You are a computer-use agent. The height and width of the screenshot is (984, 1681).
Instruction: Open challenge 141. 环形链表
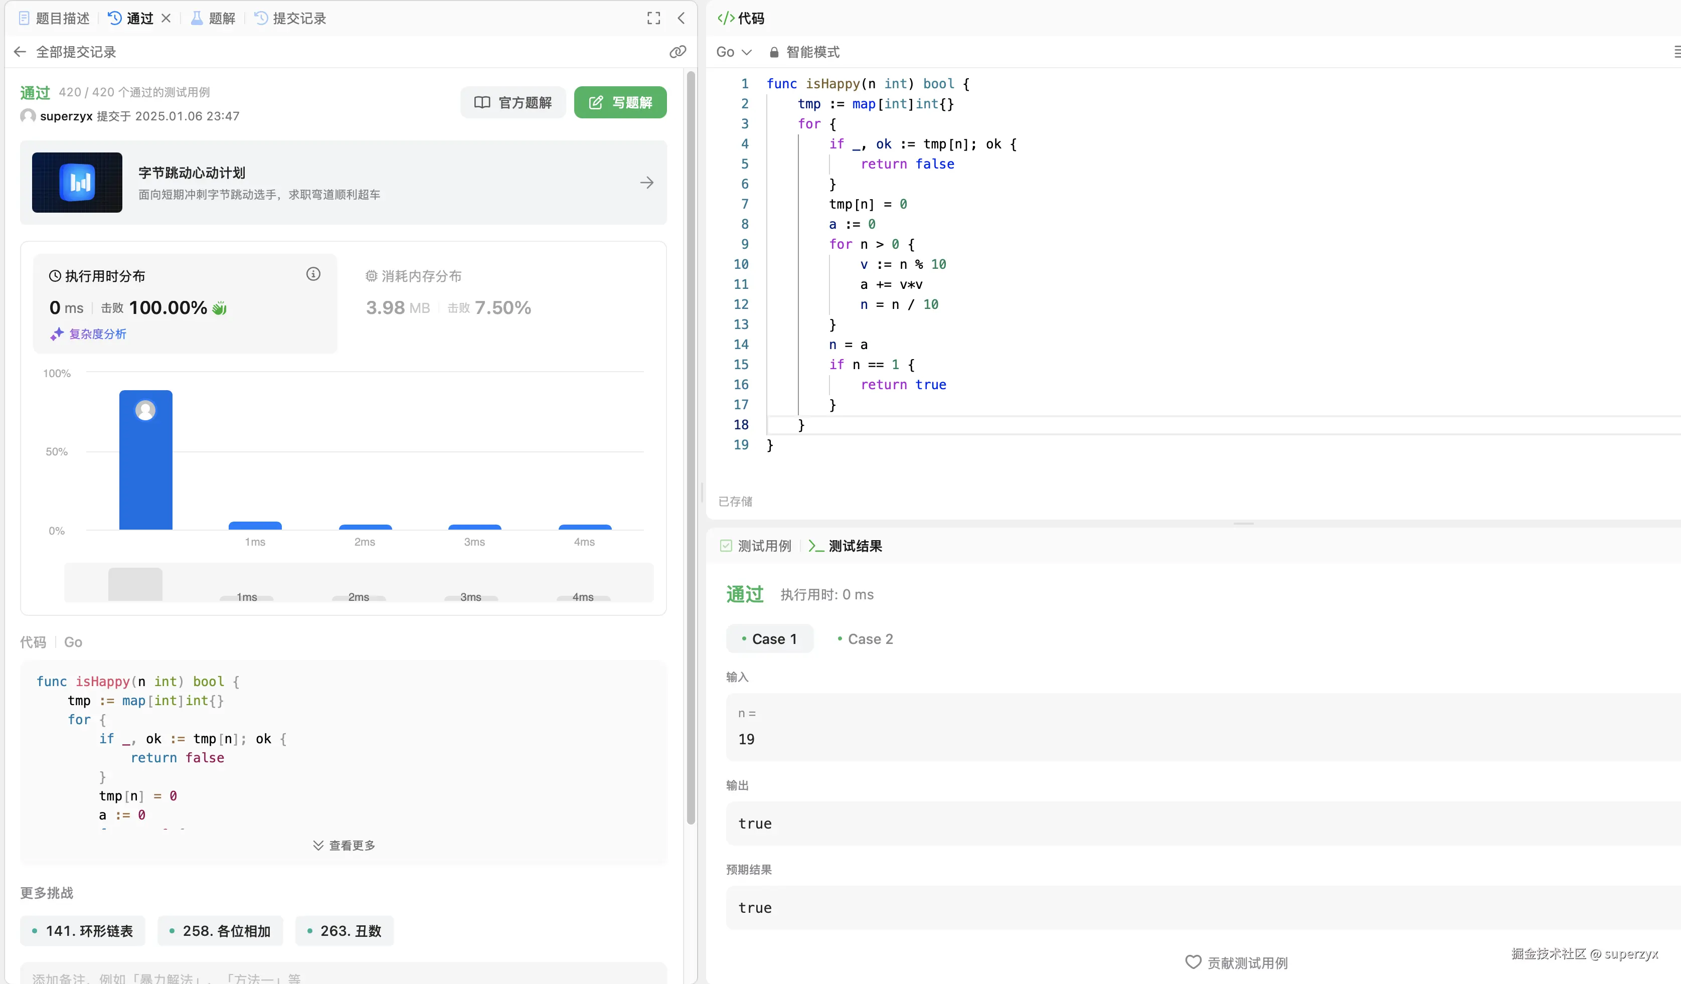click(x=83, y=931)
